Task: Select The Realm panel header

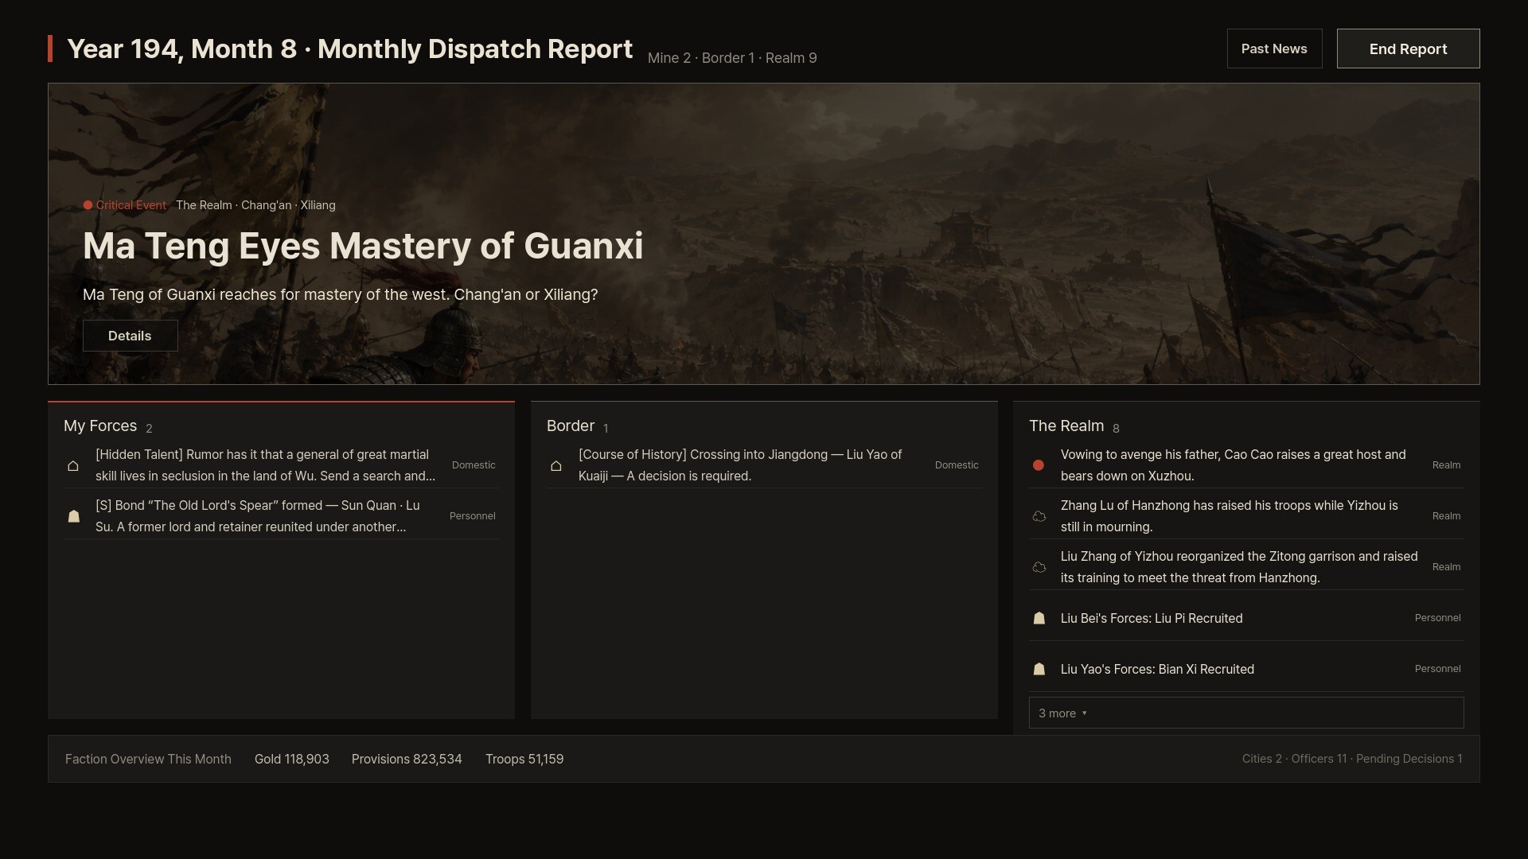Action: coord(1066,426)
